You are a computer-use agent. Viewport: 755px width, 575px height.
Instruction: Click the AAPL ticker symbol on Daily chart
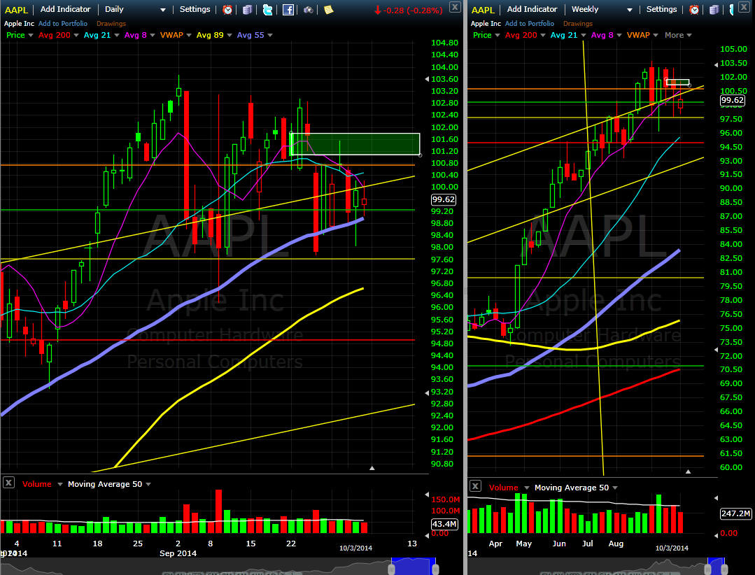(x=16, y=10)
